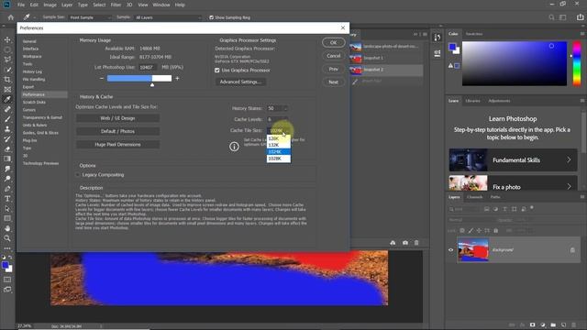Click Advanced Settings button
Image resolution: width=587 pixels, height=330 pixels.
click(x=240, y=82)
